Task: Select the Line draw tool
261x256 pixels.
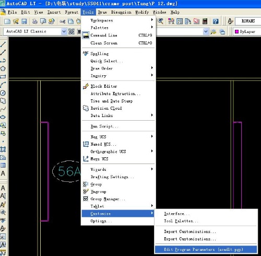Action: [3, 44]
